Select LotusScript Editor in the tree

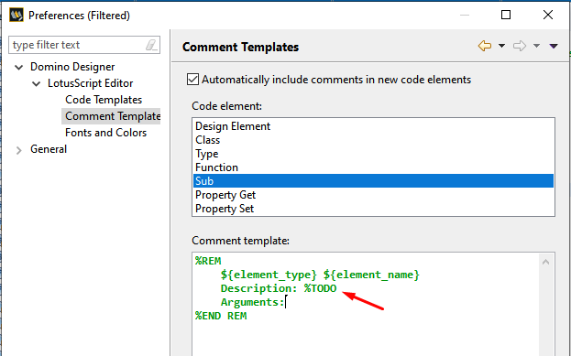[x=91, y=83]
